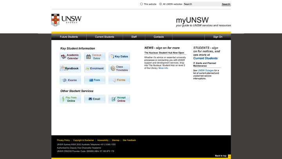Click the Back to top arrow icon
The image size is (282, 159).
pyautogui.click(x=229, y=156)
